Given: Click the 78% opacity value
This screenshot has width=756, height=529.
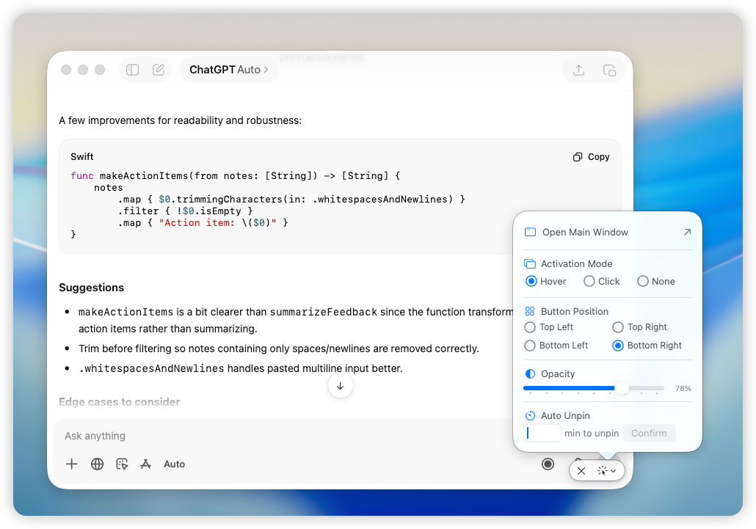Looking at the screenshot, I should (683, 388).
